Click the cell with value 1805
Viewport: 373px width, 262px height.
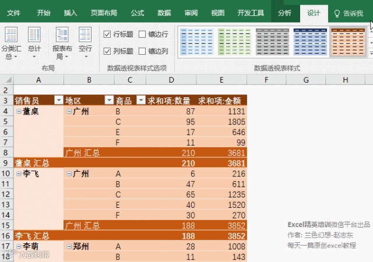coord(221,122)
